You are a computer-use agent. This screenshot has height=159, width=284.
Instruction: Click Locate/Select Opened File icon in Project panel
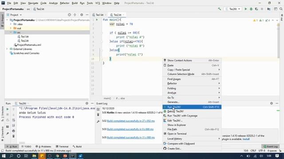69,15
